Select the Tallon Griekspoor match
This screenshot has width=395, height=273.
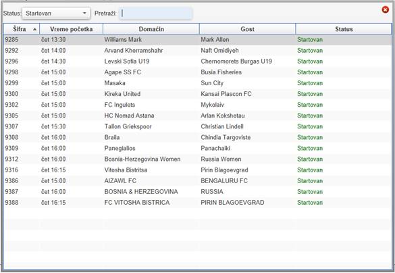click(197, 126)
